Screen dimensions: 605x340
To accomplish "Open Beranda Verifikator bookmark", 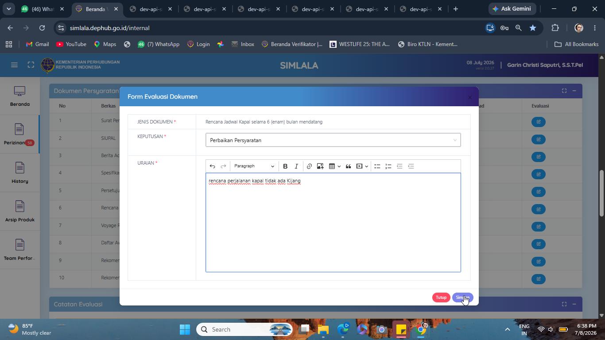I will pyautogui.click(x=292, y=44).
